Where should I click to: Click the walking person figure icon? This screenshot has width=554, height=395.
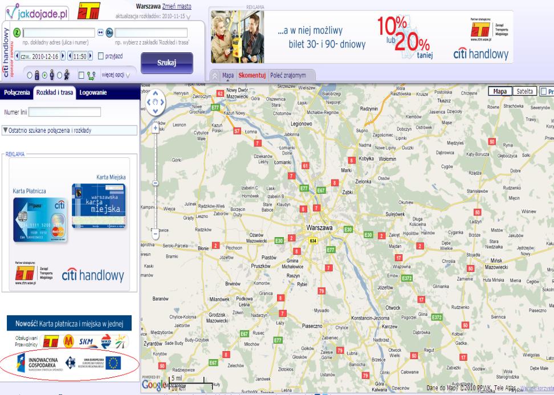pos(67,75)
